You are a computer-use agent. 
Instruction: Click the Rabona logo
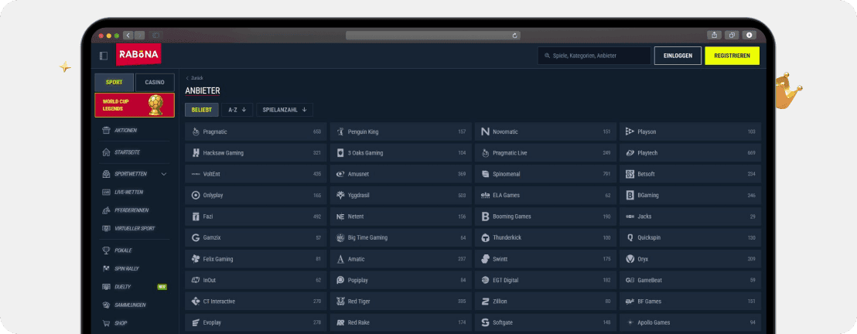138,55
